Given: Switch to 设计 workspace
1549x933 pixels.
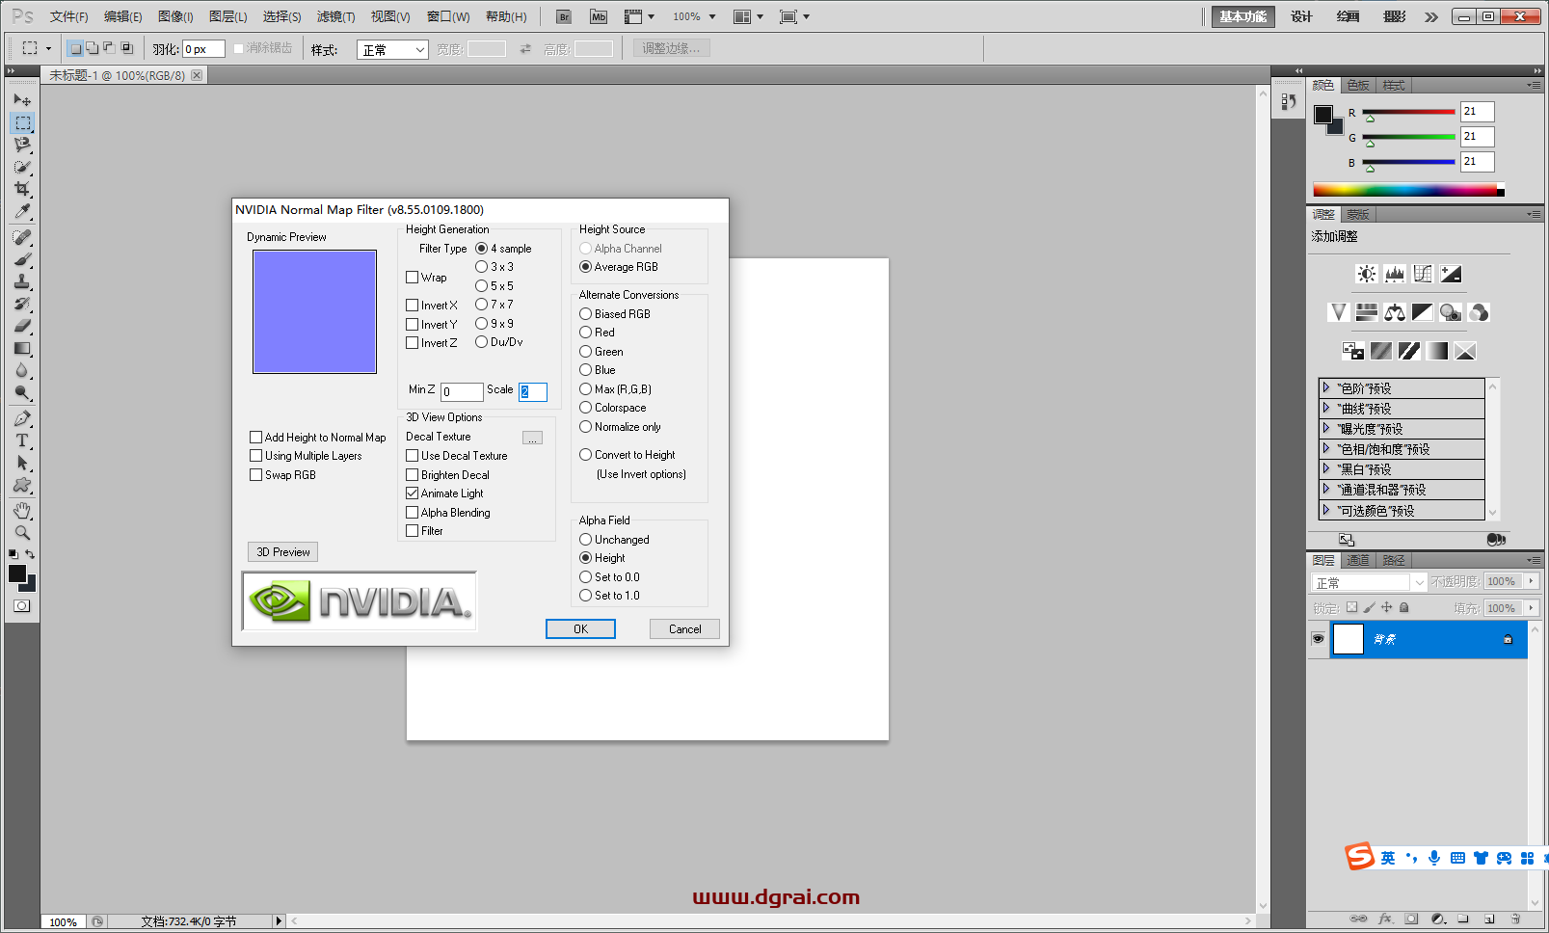Looking at the screenshot, I should 1302,16.
